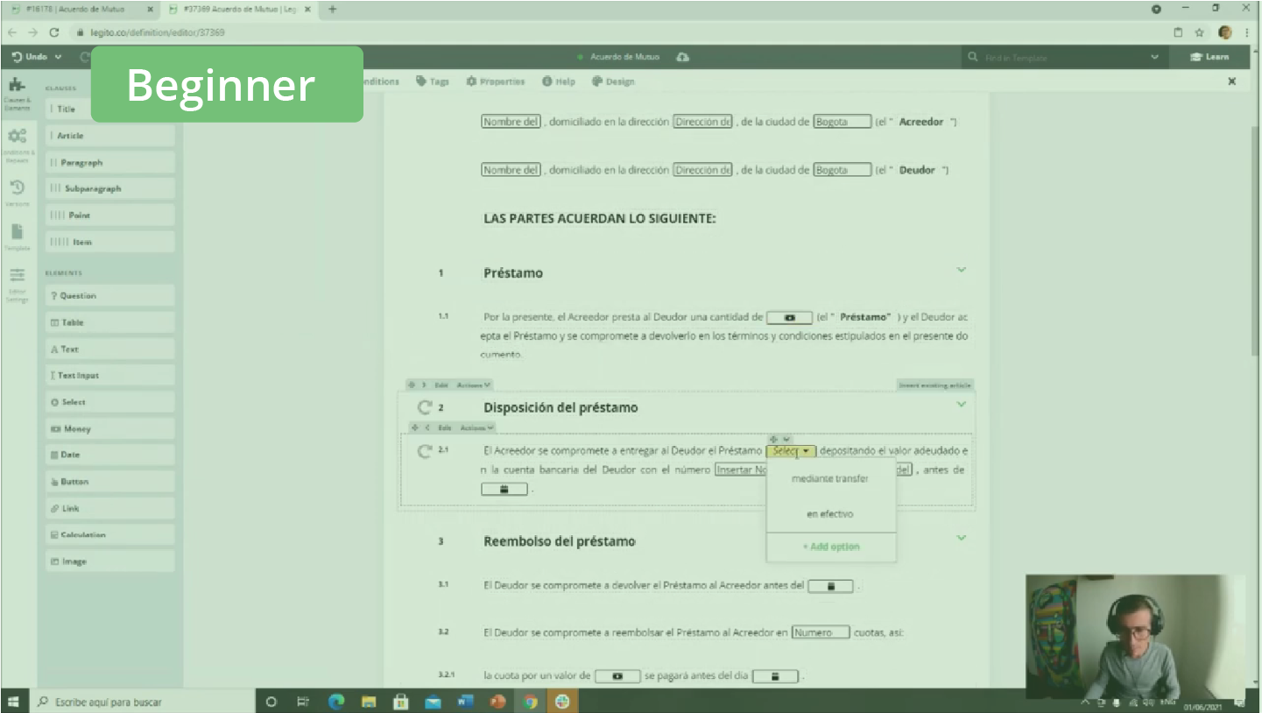
Task: Open the Clauses & Elements panel
Action: (x=18, y=92)
